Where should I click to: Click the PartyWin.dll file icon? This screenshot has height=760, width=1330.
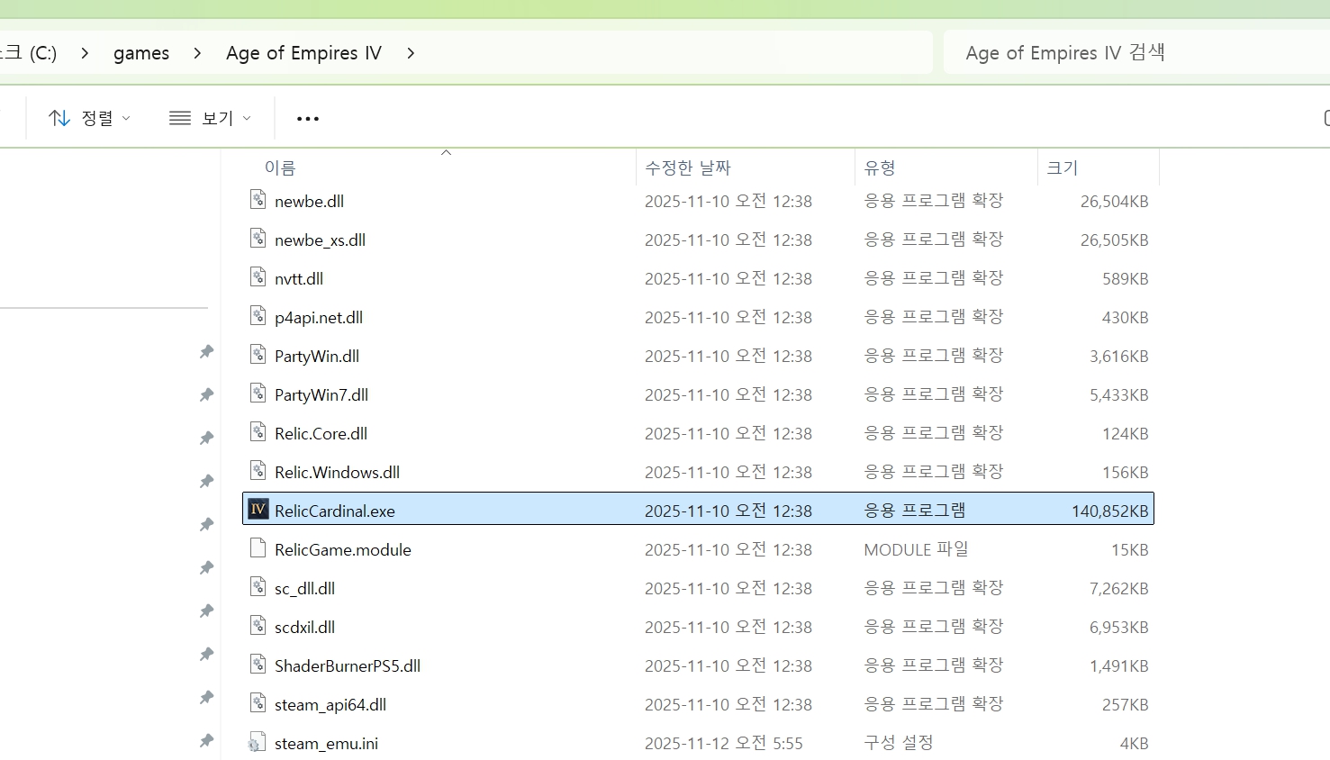[258, 355]
